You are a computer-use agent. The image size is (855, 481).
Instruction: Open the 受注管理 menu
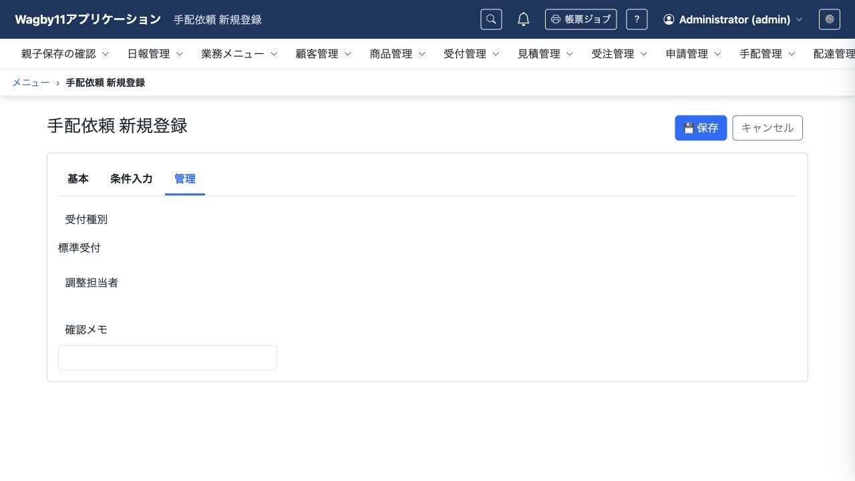coord(620,54)
